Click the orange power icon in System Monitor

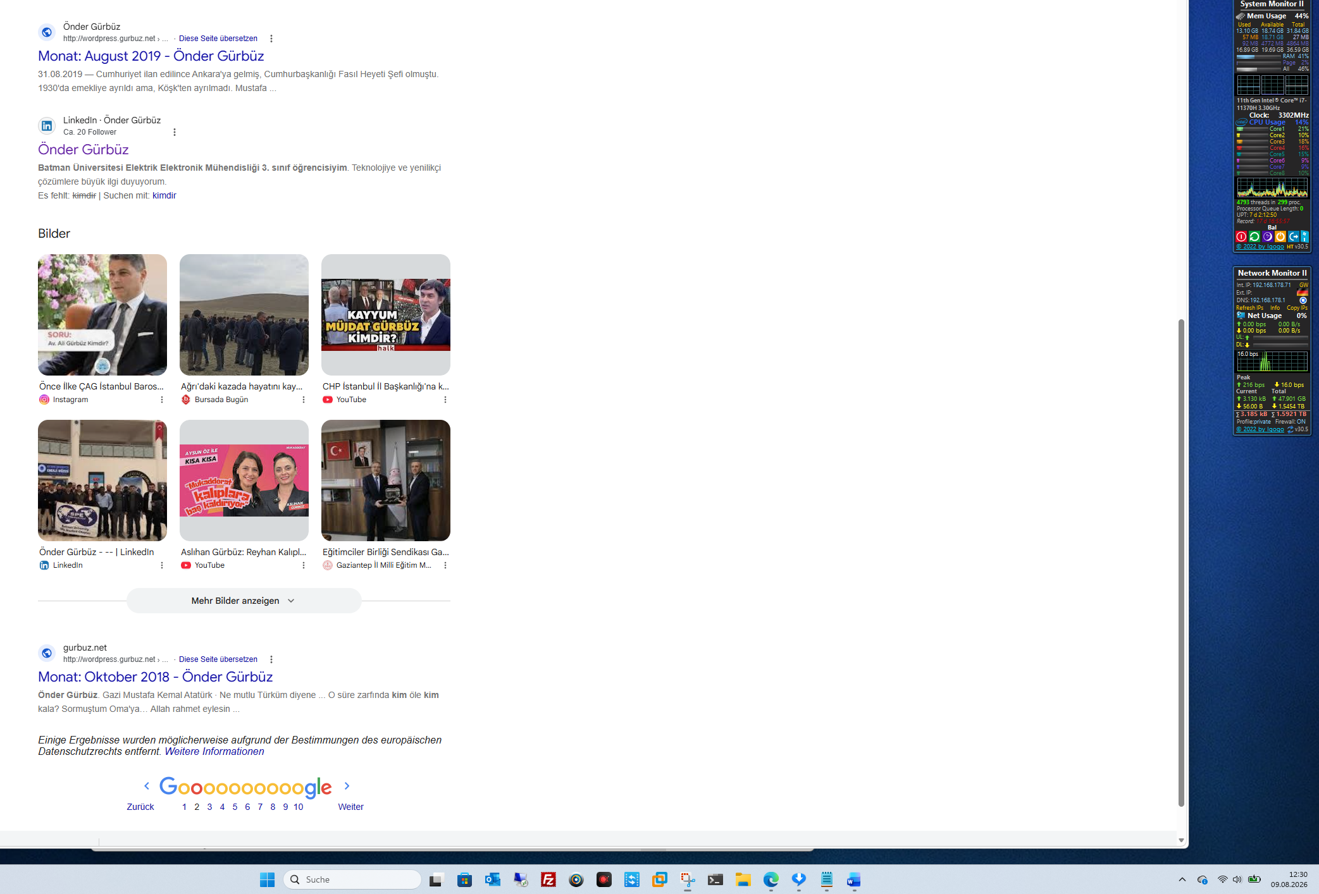tap(1280, 236)
